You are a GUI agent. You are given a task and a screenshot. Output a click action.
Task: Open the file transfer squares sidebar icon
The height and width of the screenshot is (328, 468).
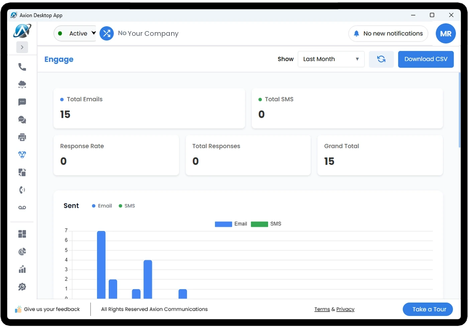point(22,172)
